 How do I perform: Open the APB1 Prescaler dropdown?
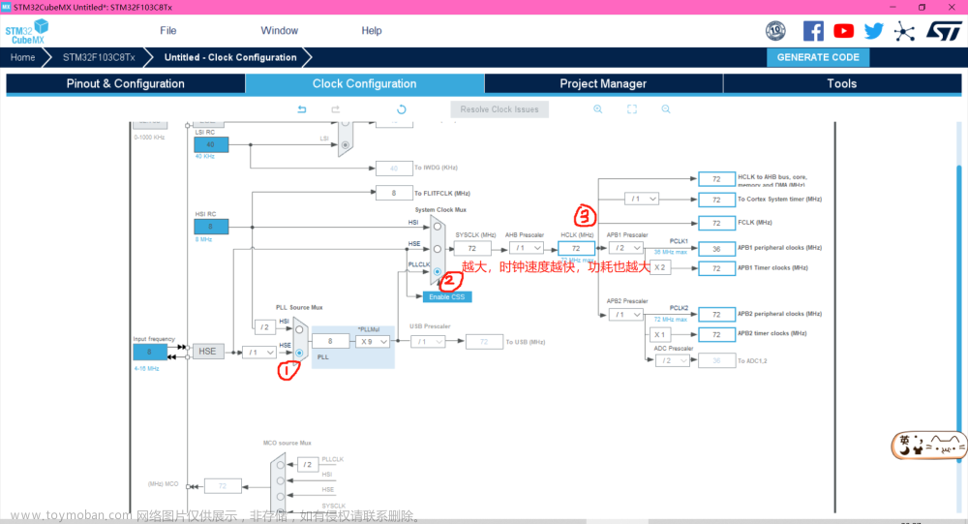[626, 248]
